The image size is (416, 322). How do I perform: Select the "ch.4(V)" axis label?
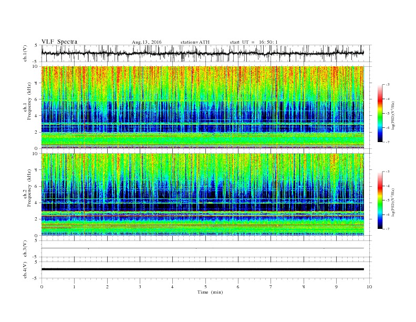pyautogui.click(x=25, y=270)
